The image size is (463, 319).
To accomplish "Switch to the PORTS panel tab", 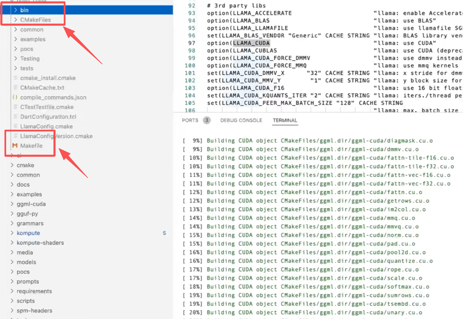I will coord(190,120).
